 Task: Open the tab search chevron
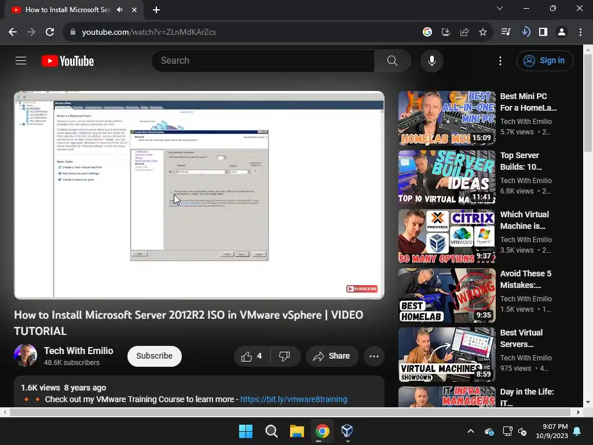point(500,8)
